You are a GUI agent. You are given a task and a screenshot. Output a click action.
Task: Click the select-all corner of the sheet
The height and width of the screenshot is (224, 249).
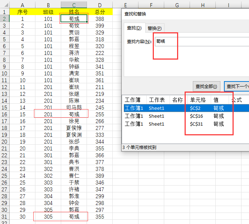click(x=4, y=5)
